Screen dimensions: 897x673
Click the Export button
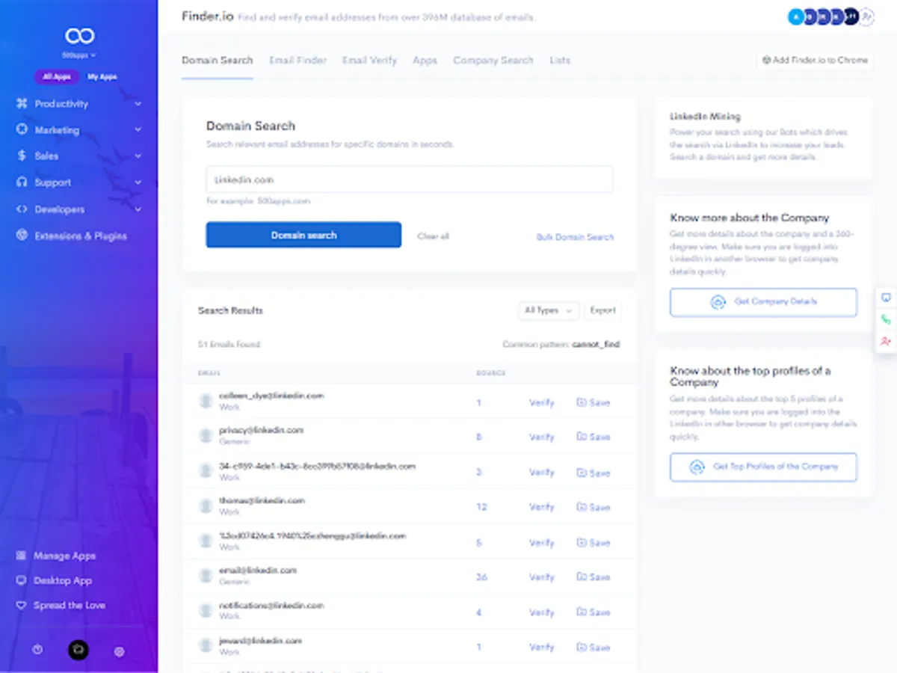click(602, 310)
